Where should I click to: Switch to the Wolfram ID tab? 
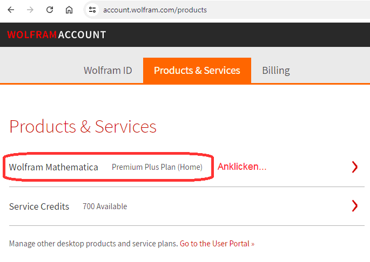[108, 71]
